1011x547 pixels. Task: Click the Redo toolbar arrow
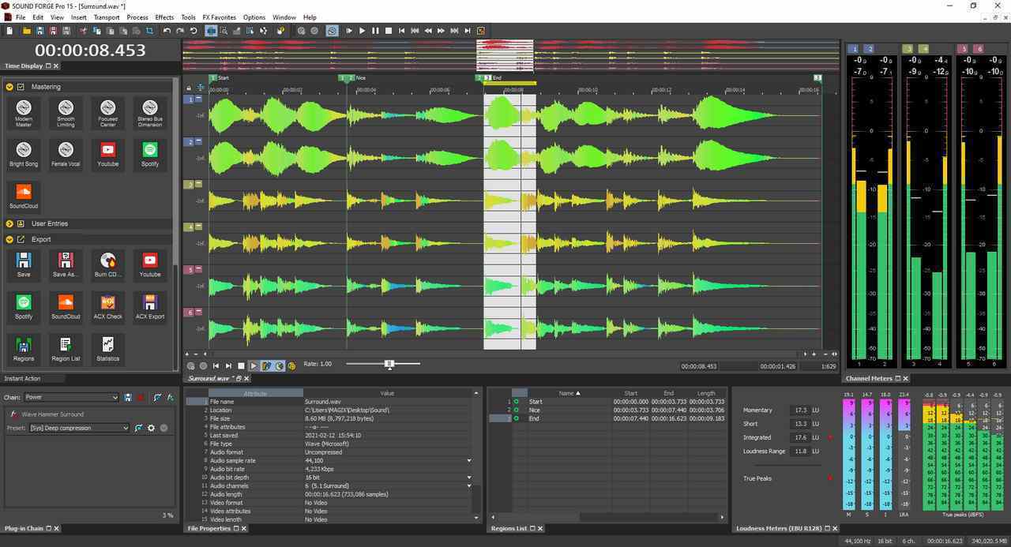180,31
